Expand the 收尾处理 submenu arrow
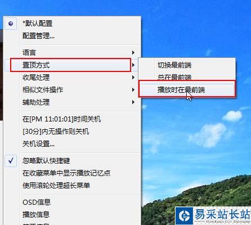This screenshot has height=225, width=251. tap(133, 77)
